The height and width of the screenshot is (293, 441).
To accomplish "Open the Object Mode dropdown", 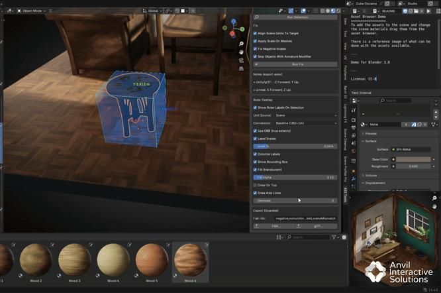I will pos(32,11).
